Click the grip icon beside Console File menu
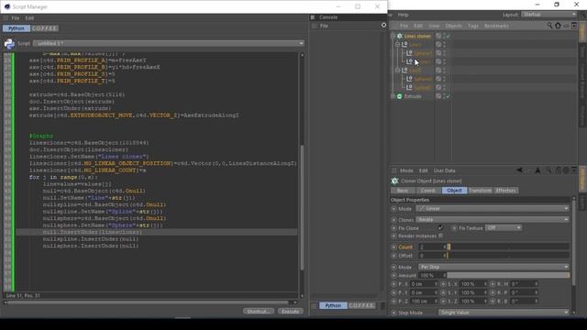The height and width of the screenshot is (330, 587). coord(314,26)
